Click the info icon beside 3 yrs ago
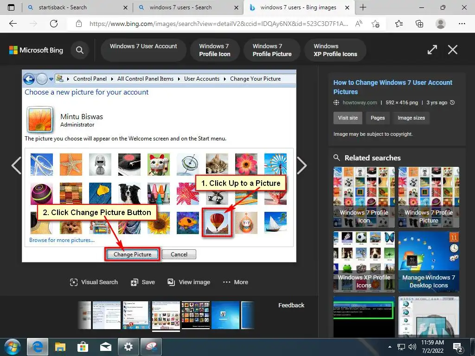The height and width of the screenshot is (356, 475). (452, 102)
